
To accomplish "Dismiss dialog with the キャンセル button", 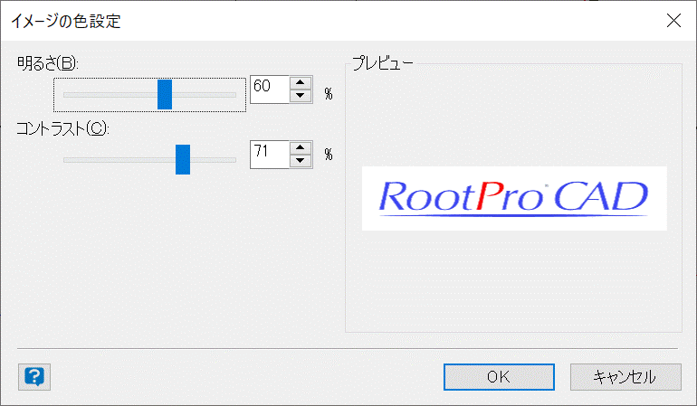I will coord(625,377).
